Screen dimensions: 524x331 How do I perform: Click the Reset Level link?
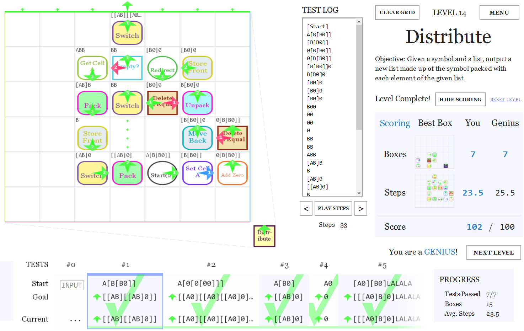pyautogui.click(x=506, y=100)
